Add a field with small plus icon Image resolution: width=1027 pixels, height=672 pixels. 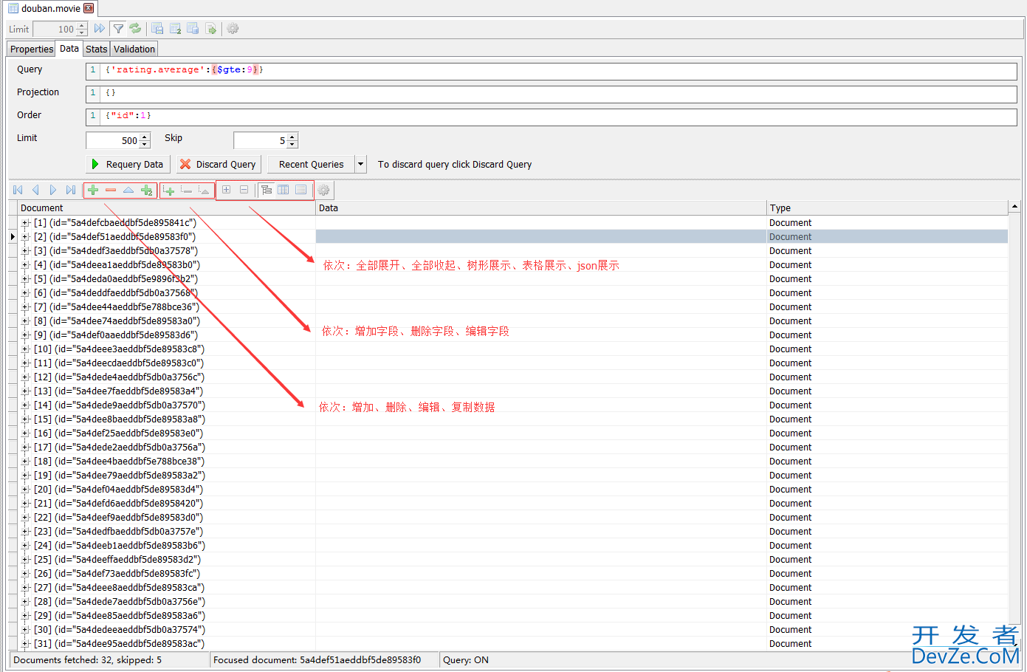click(x=169, y=190)
